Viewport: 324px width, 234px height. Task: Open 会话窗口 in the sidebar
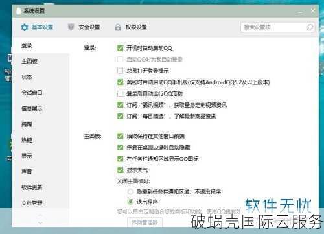(32, 93)
